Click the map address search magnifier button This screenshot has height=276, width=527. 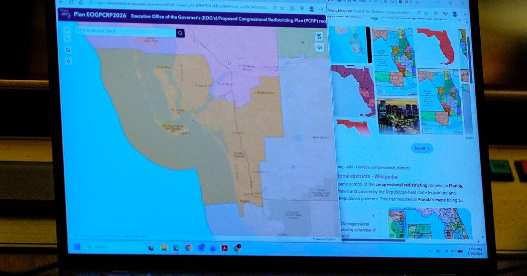tap(180, 33)
